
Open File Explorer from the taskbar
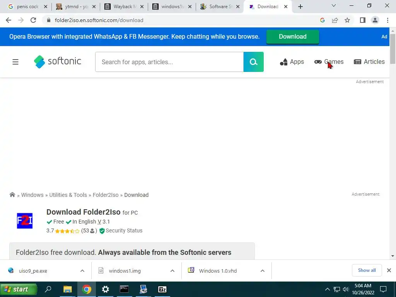click(67, 289)
